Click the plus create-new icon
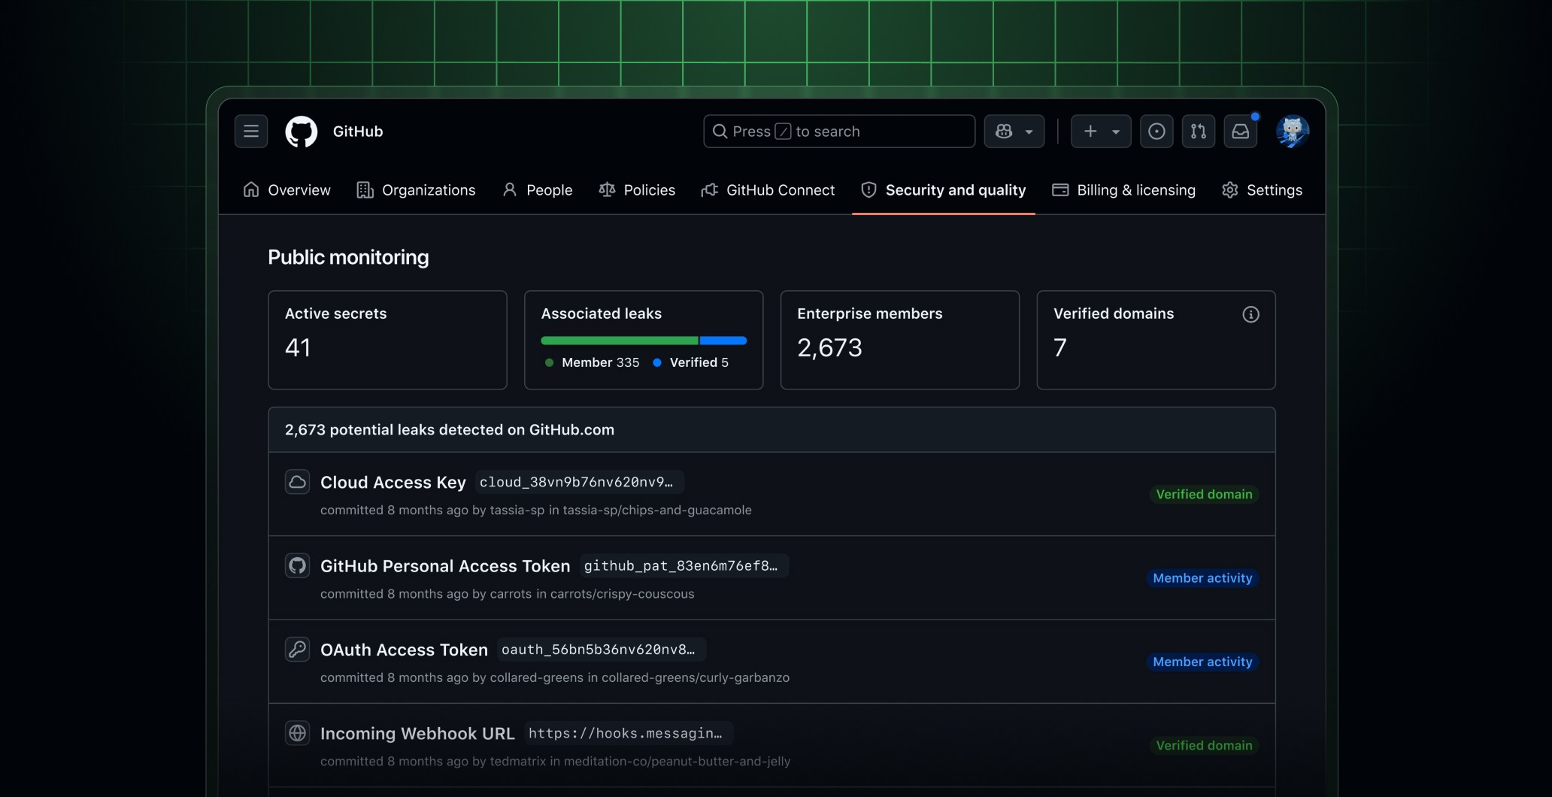The height and width of the screenshot is (797, 1552). point(1090,132)
